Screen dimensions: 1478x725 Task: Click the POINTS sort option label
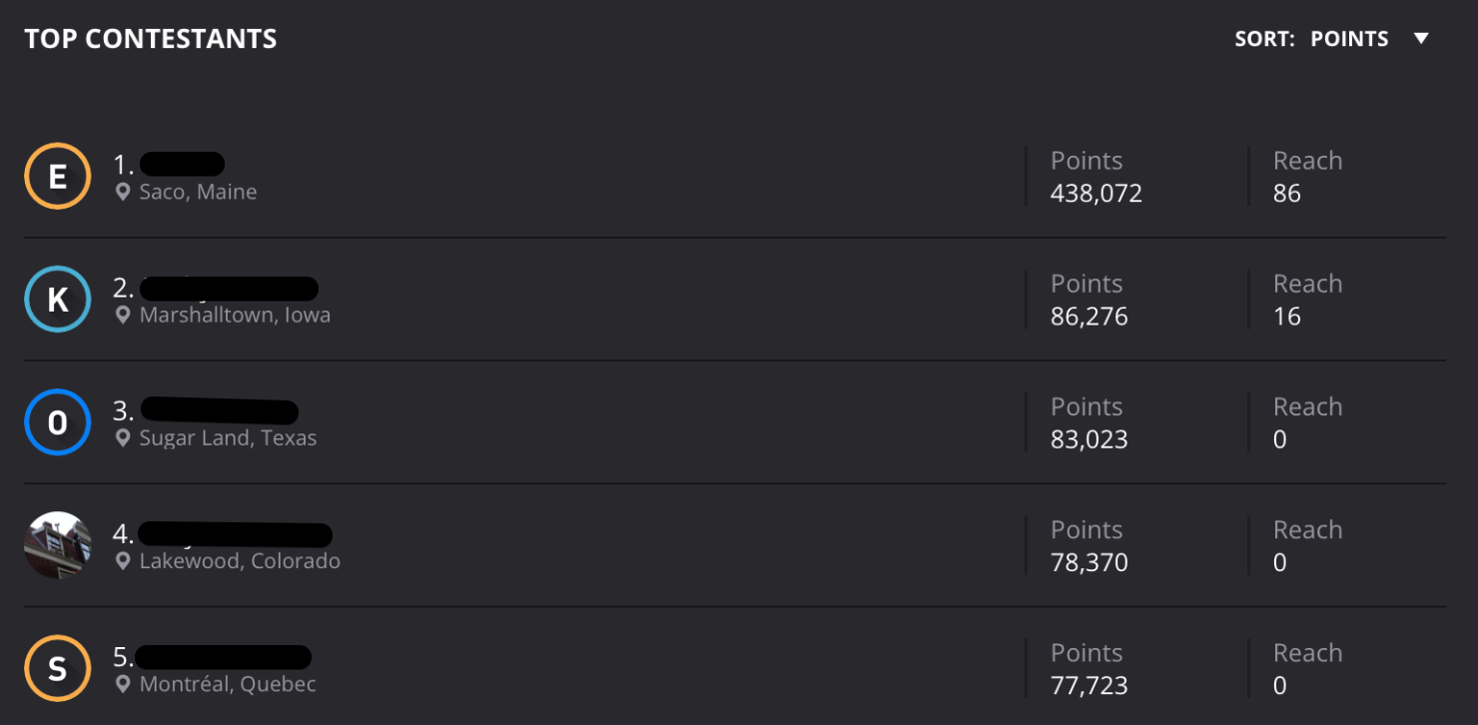(x=1349, y=39)
